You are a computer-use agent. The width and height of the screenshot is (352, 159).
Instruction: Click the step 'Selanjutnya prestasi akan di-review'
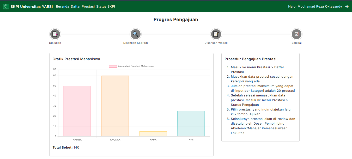coord(263,126)
